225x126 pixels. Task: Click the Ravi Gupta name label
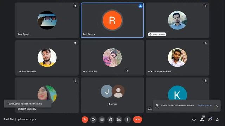[x=89, y=34]
